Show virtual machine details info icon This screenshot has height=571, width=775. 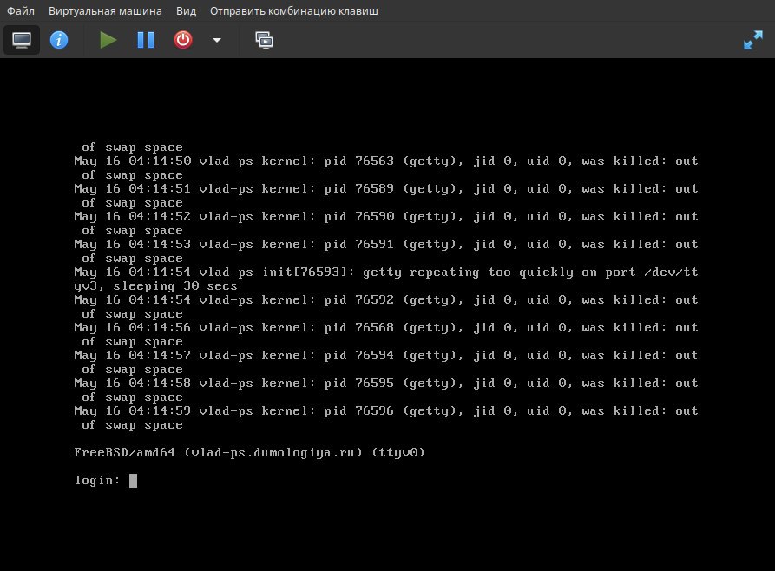point(59,40)
